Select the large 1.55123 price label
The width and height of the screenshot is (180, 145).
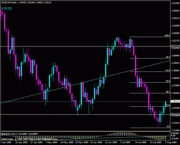pyautogui.click(x=7, y=9)
